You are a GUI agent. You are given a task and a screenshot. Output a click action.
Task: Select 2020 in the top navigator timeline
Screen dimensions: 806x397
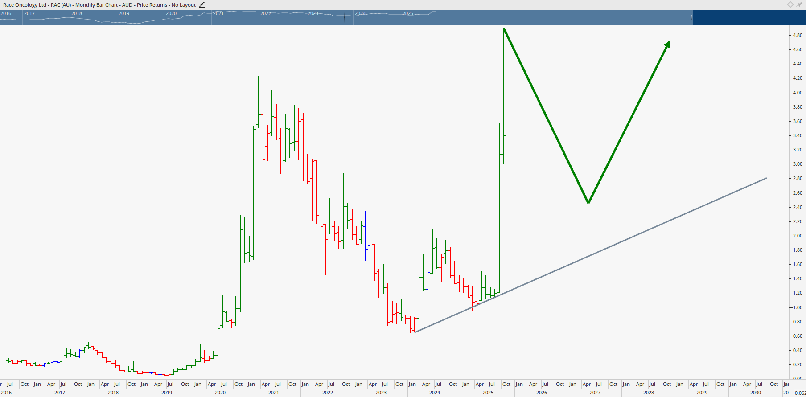[171, 13]
